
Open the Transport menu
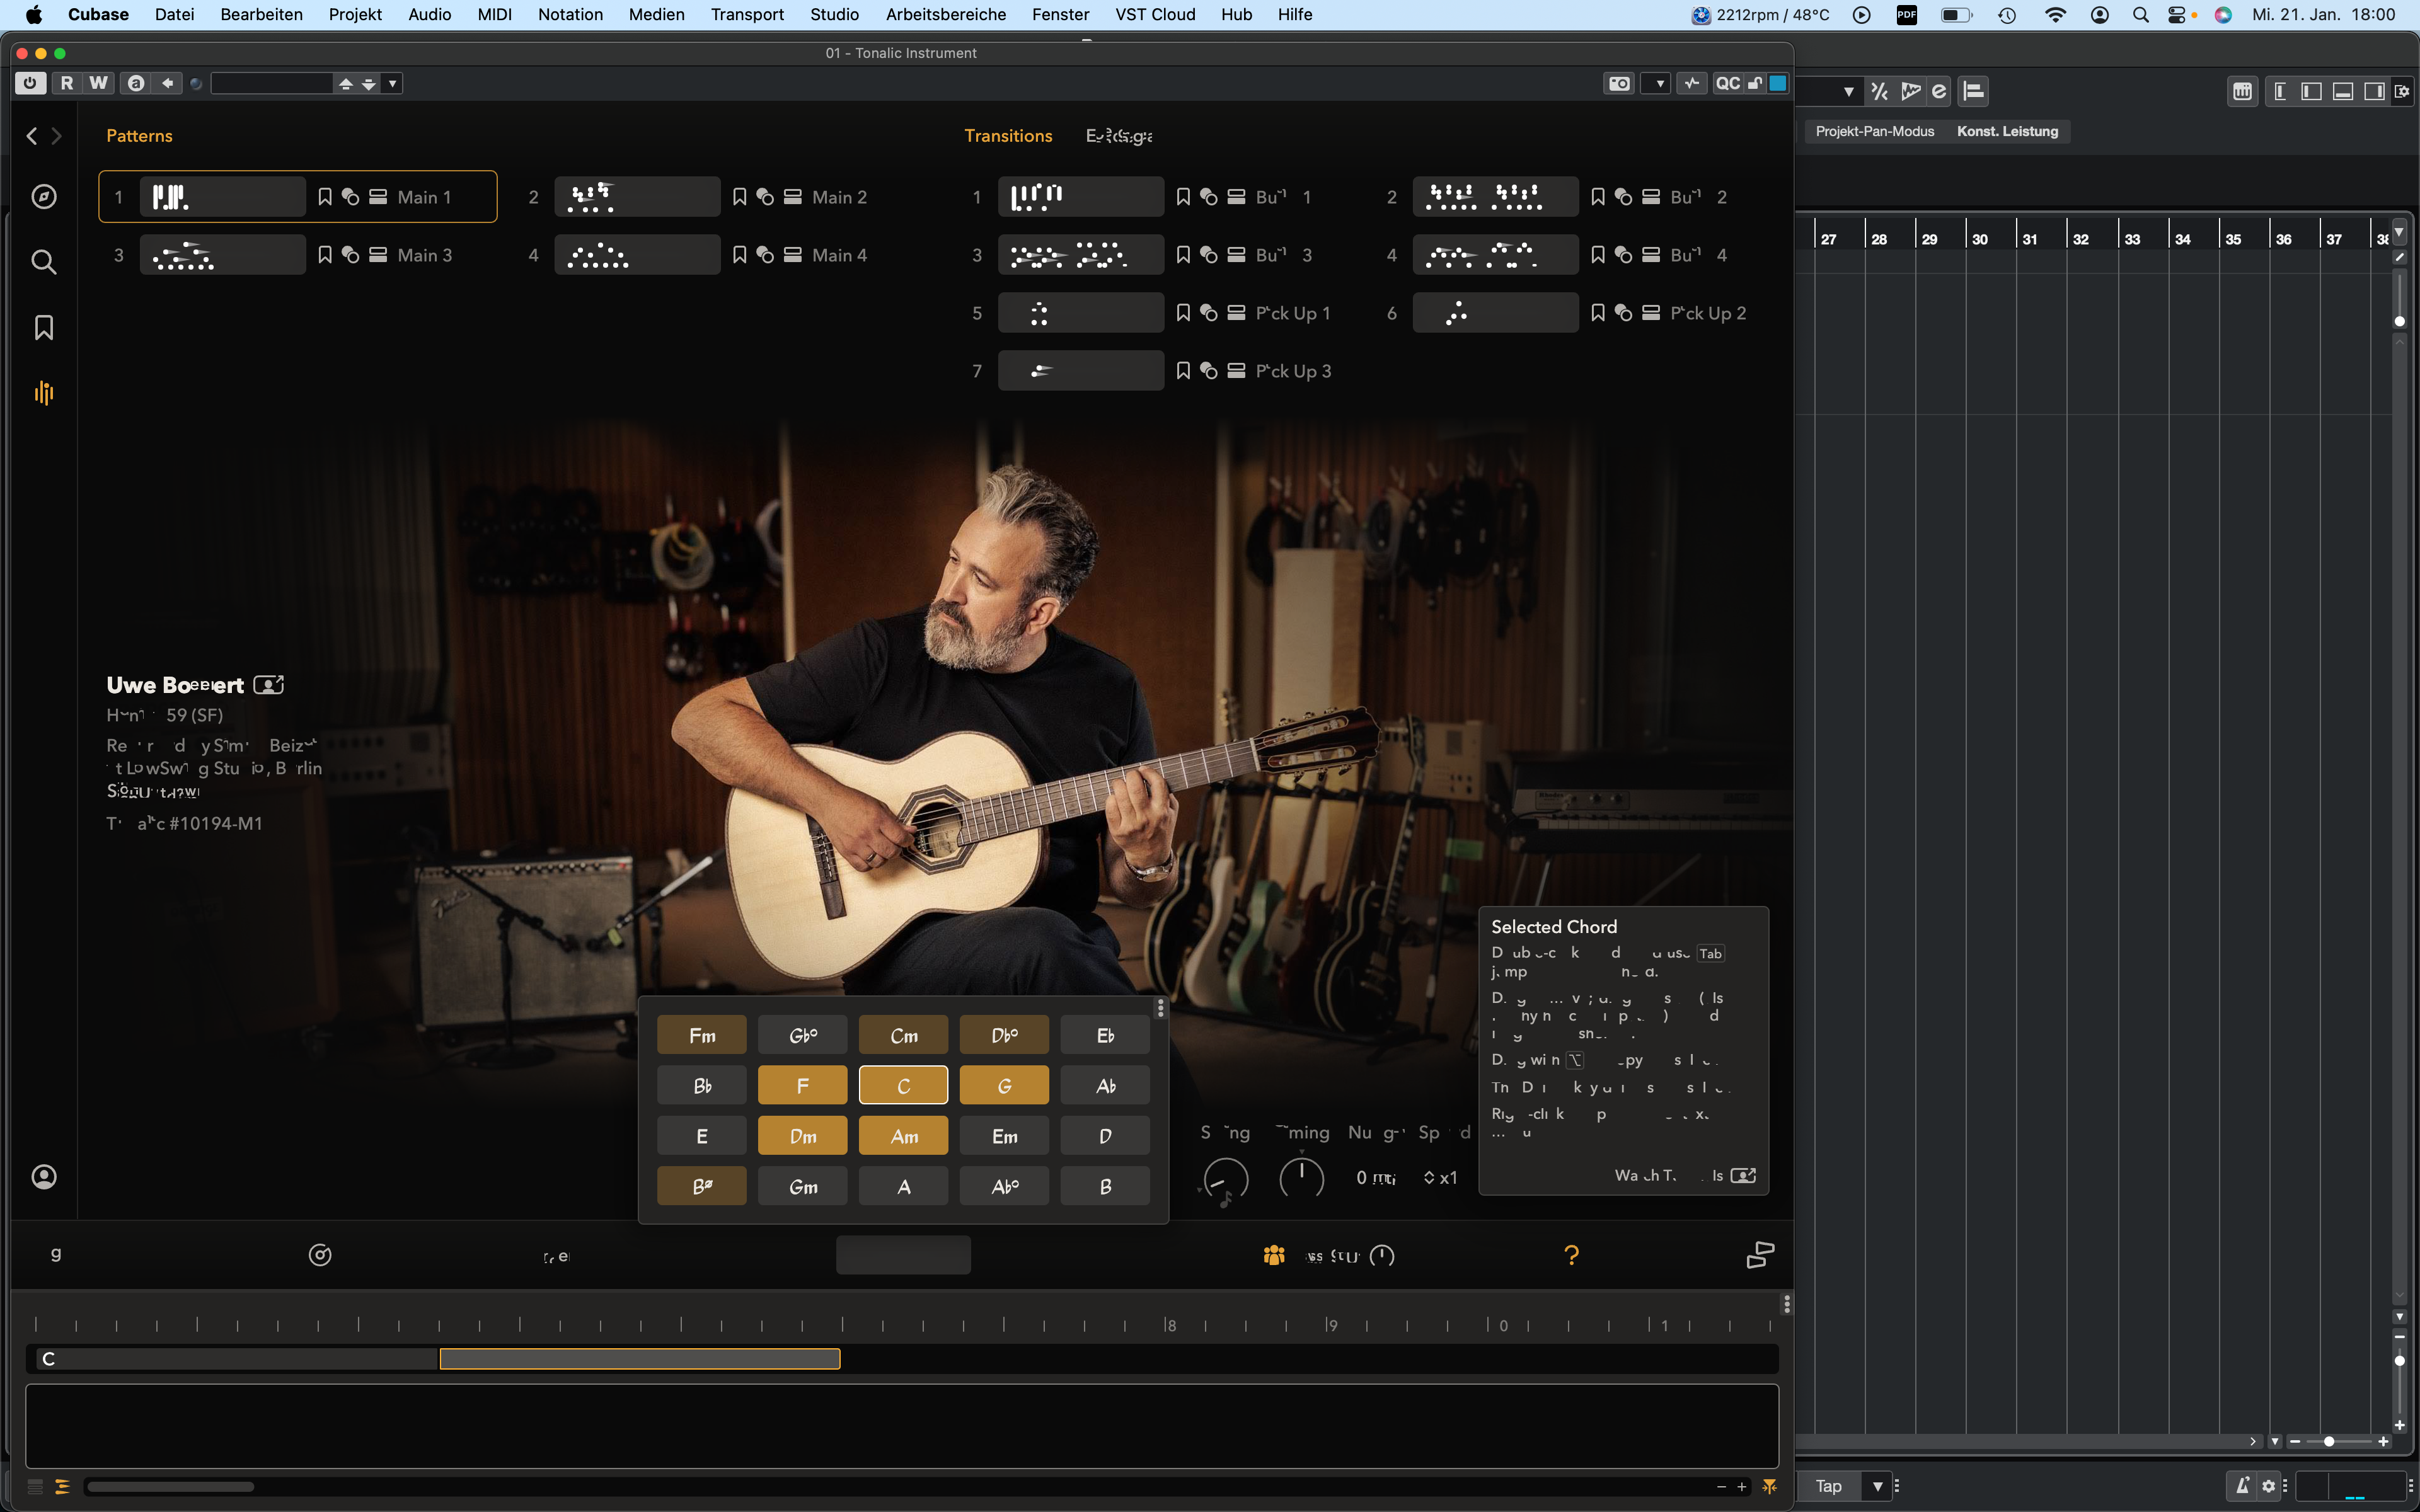747,14
